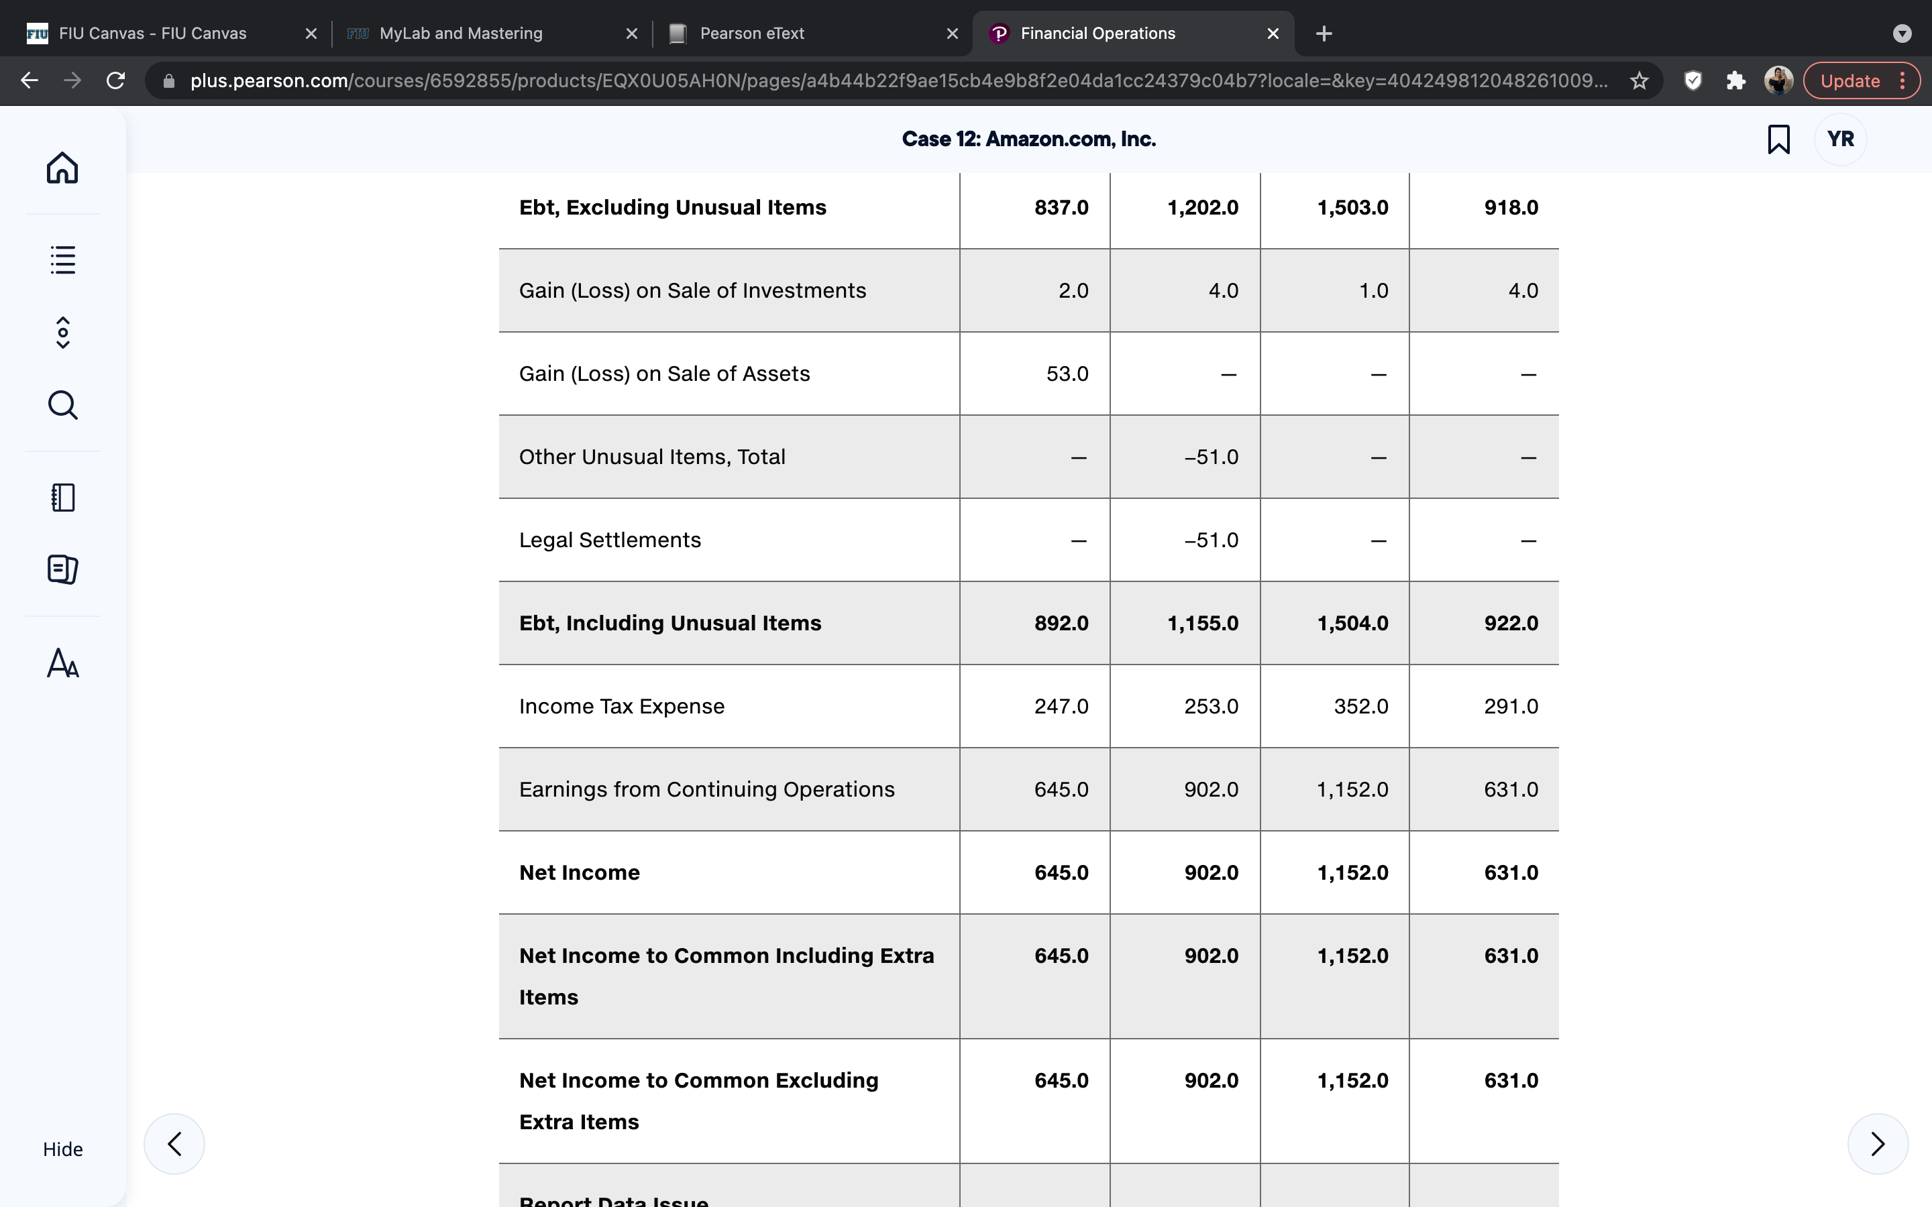This screenshot has width=1932, height=1207.
Task: Click the address bar URL field
Action: coord(898,80)
